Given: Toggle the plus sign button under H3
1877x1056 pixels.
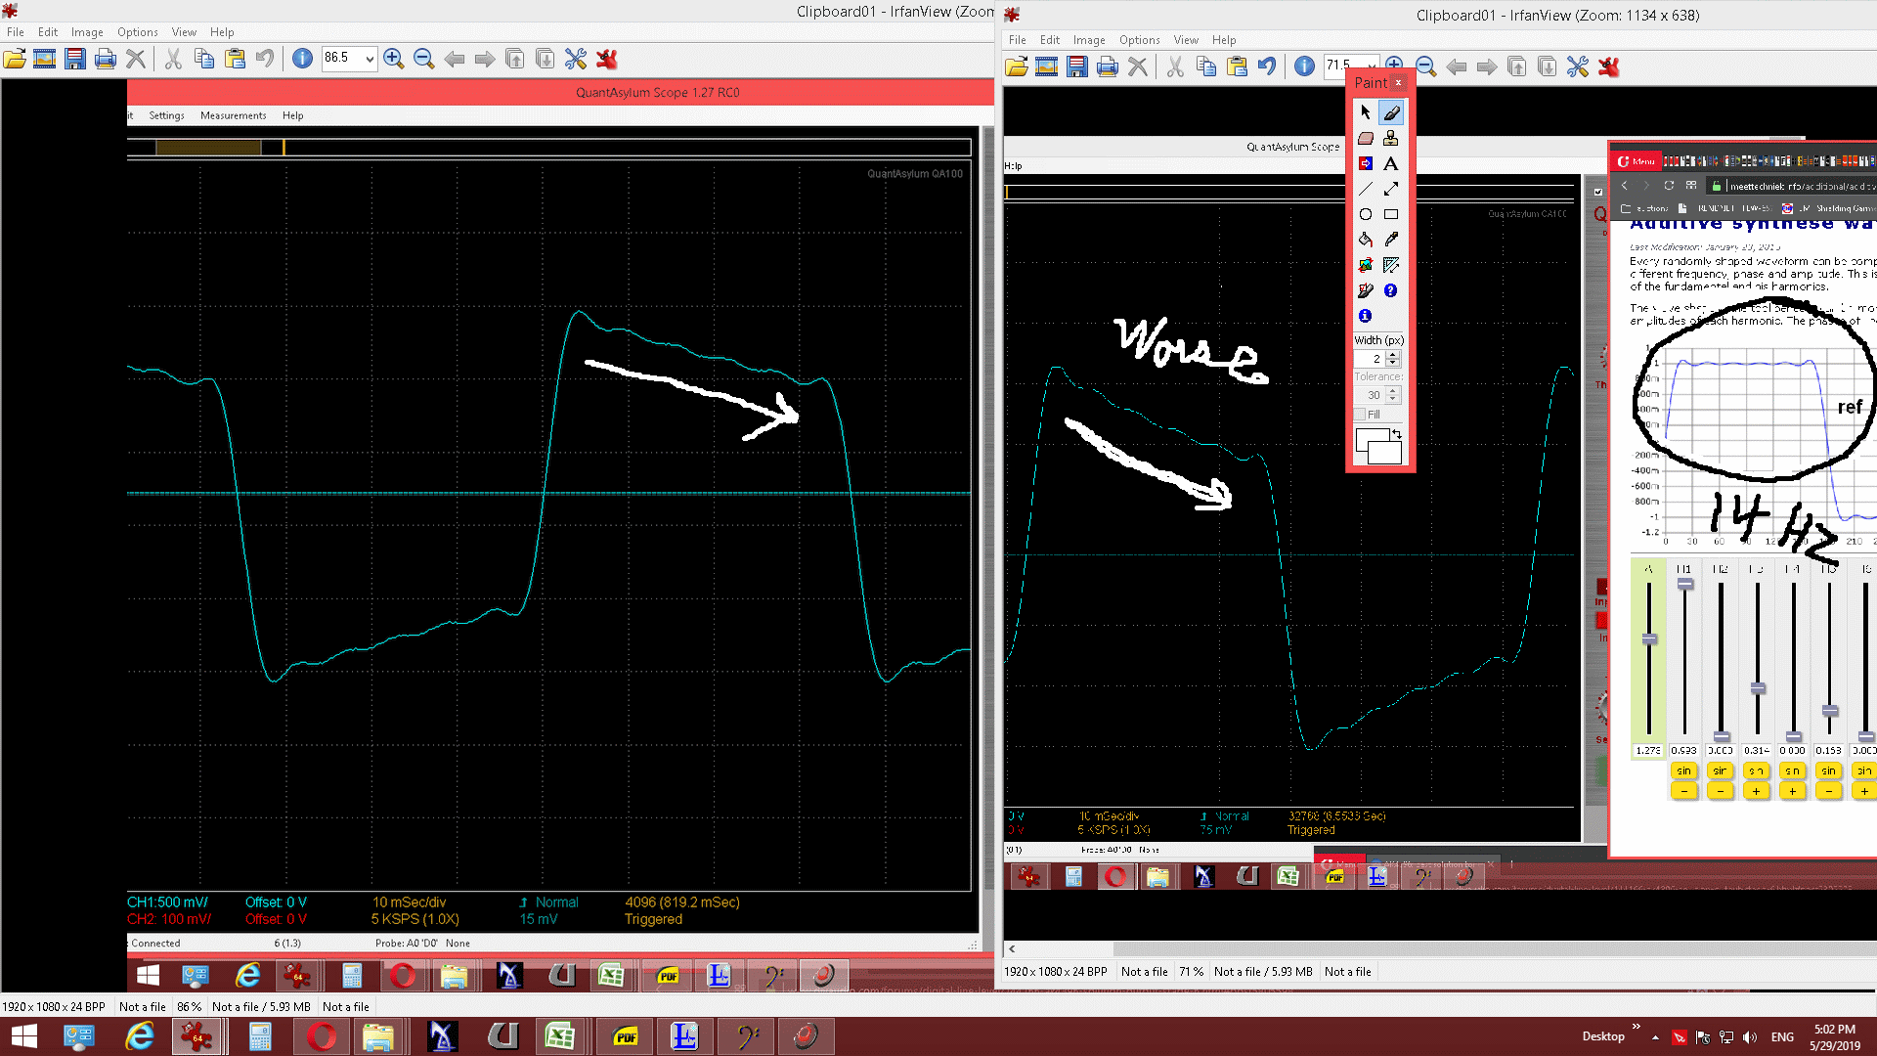Looking at the screenshot, I should [x=1757, y=791].
